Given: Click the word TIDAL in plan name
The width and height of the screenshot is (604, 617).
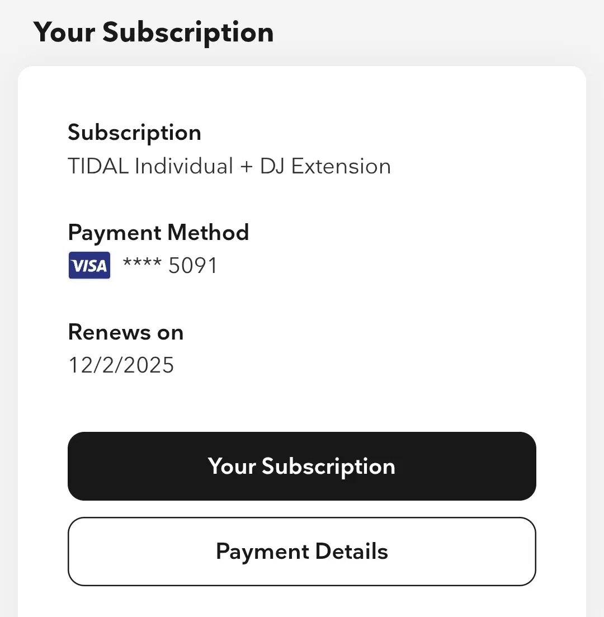Looking at the screenshot, I should [98, 166].
